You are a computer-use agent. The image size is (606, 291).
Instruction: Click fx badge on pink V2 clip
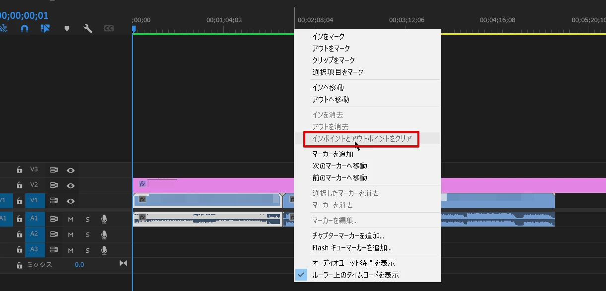tap(142, 184)
